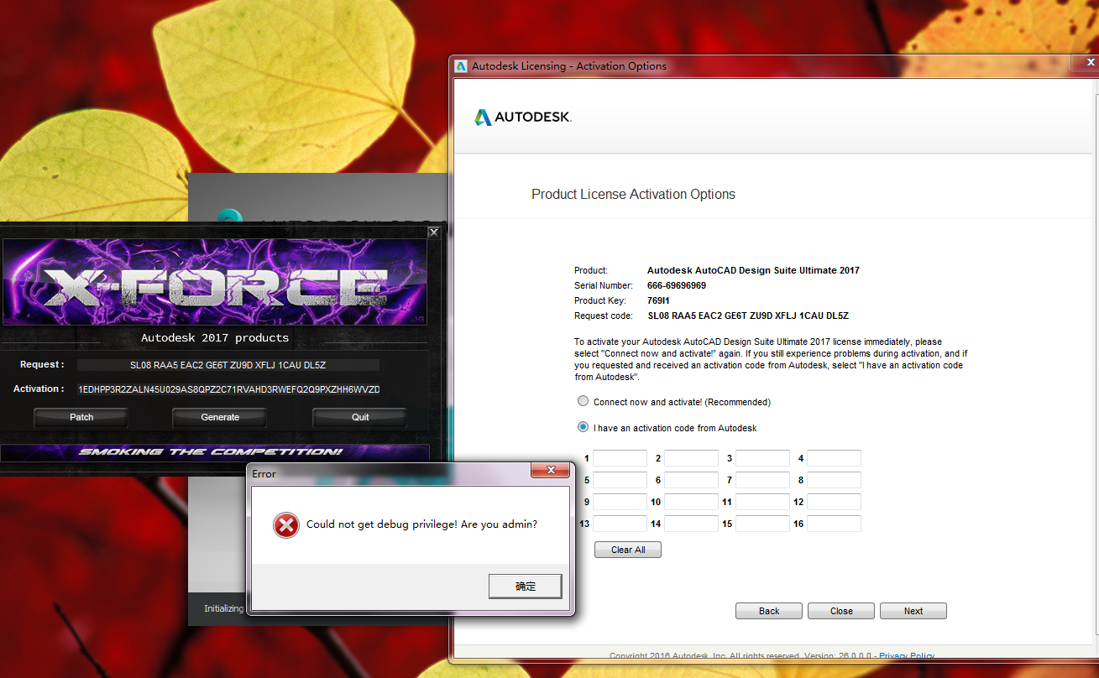Click activation code box 12

tap(834, 502)
